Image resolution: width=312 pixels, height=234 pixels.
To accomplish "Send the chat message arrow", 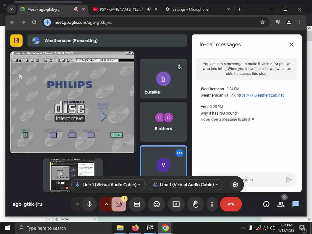I will (x=289, y=180).
